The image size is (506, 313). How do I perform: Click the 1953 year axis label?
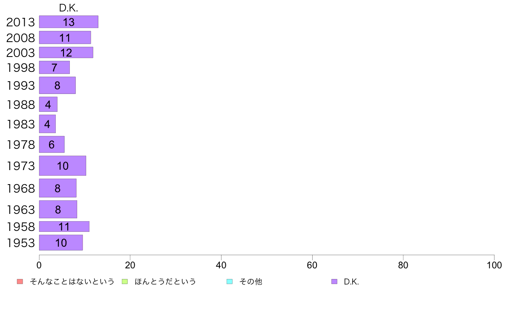pos(20,243)
